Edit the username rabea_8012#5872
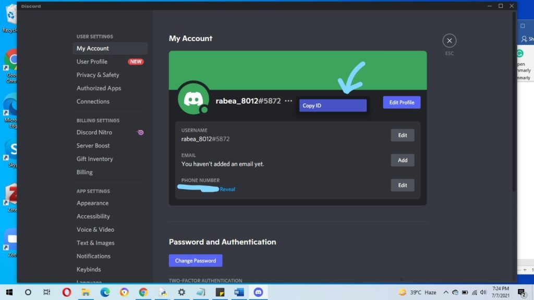This screenshot has height=300, width=534. pos(402,135)
